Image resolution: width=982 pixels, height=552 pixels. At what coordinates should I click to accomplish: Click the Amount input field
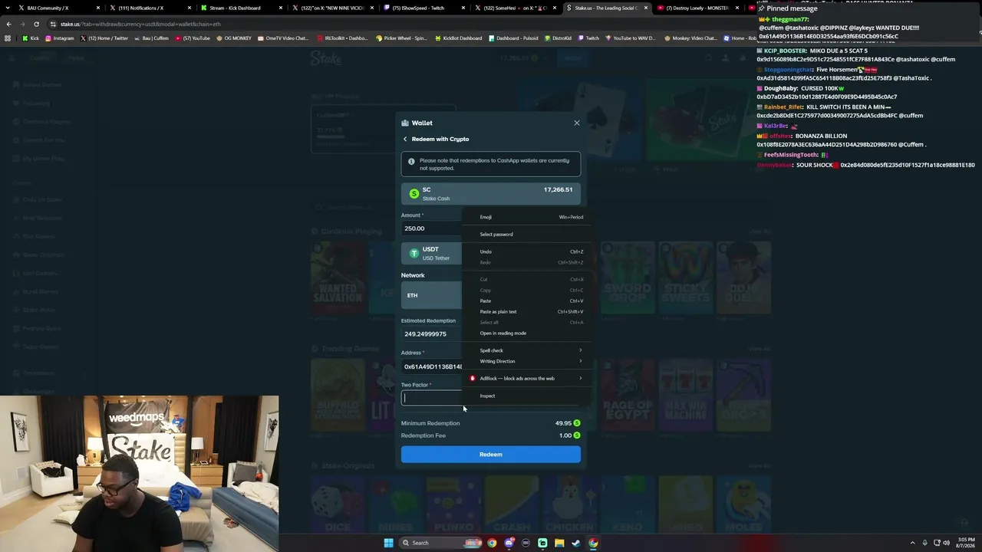click(431, 228)
